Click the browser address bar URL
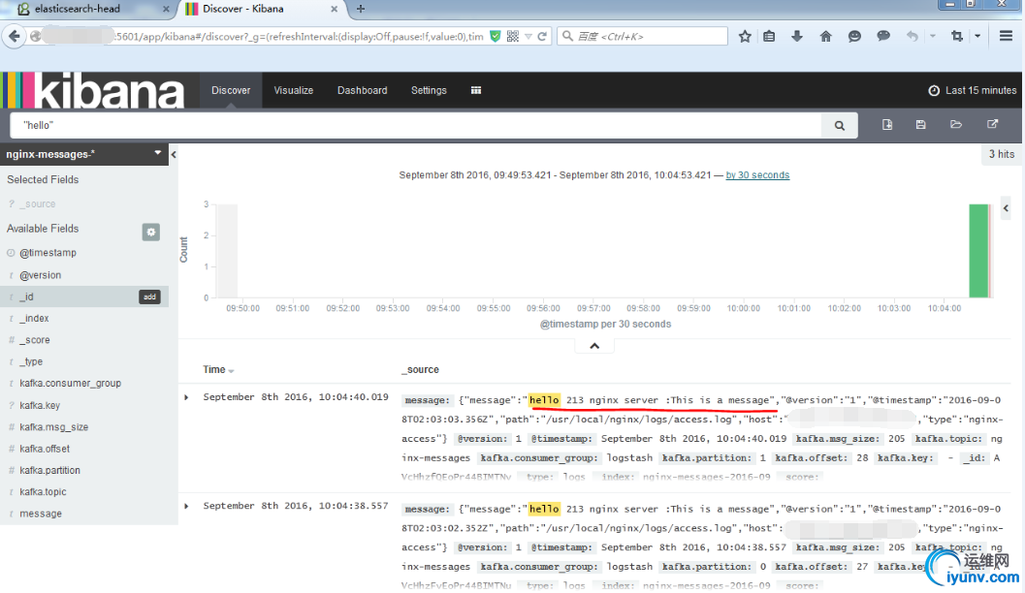The image size is (1025, 593). coord(298,37)
